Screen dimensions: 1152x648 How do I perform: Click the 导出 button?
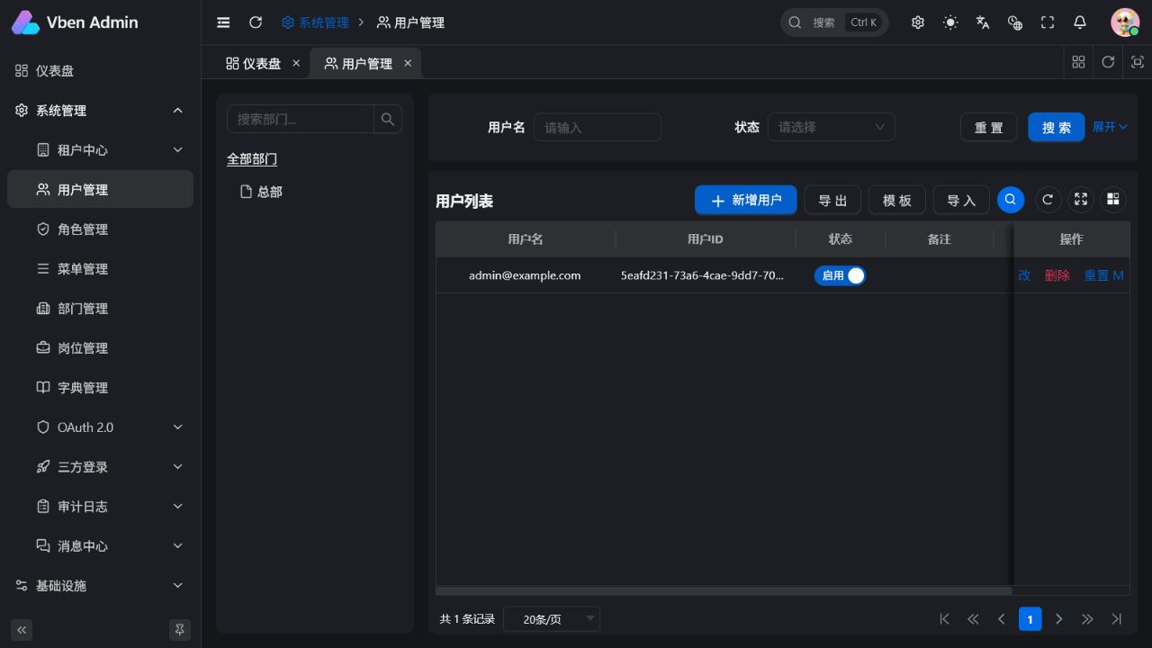point(832,200)
